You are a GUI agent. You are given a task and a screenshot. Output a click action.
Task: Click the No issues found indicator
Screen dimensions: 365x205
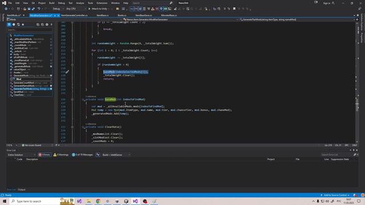[31, 145]
